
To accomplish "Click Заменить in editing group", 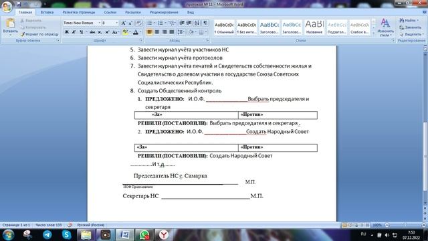I will pos(410,27).
